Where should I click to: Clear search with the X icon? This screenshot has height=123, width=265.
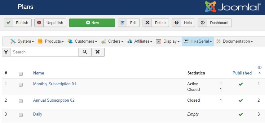(x=98, y=52)
